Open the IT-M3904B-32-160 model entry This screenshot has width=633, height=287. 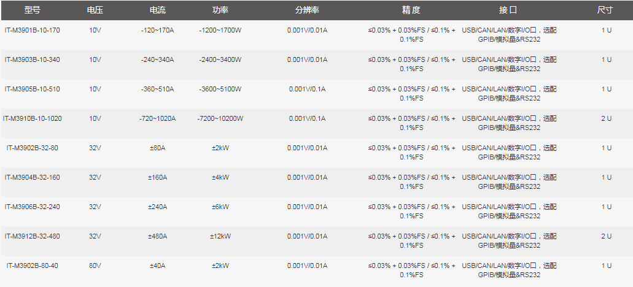33,177
